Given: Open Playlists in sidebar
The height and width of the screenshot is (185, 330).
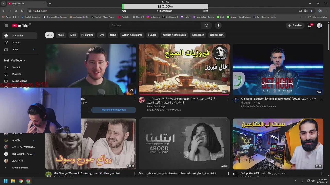Looking at the screenshot, I should pyautogui.click(x=20, y=74).
